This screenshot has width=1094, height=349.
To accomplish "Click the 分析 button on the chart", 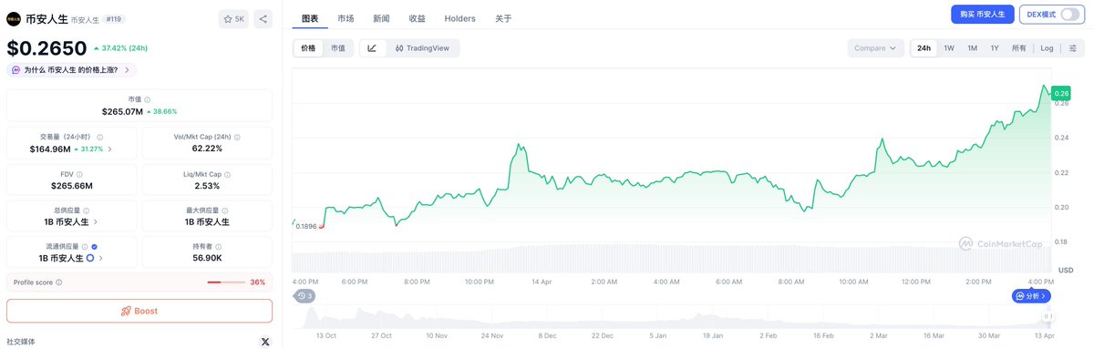I will [x=1032, y=296].
